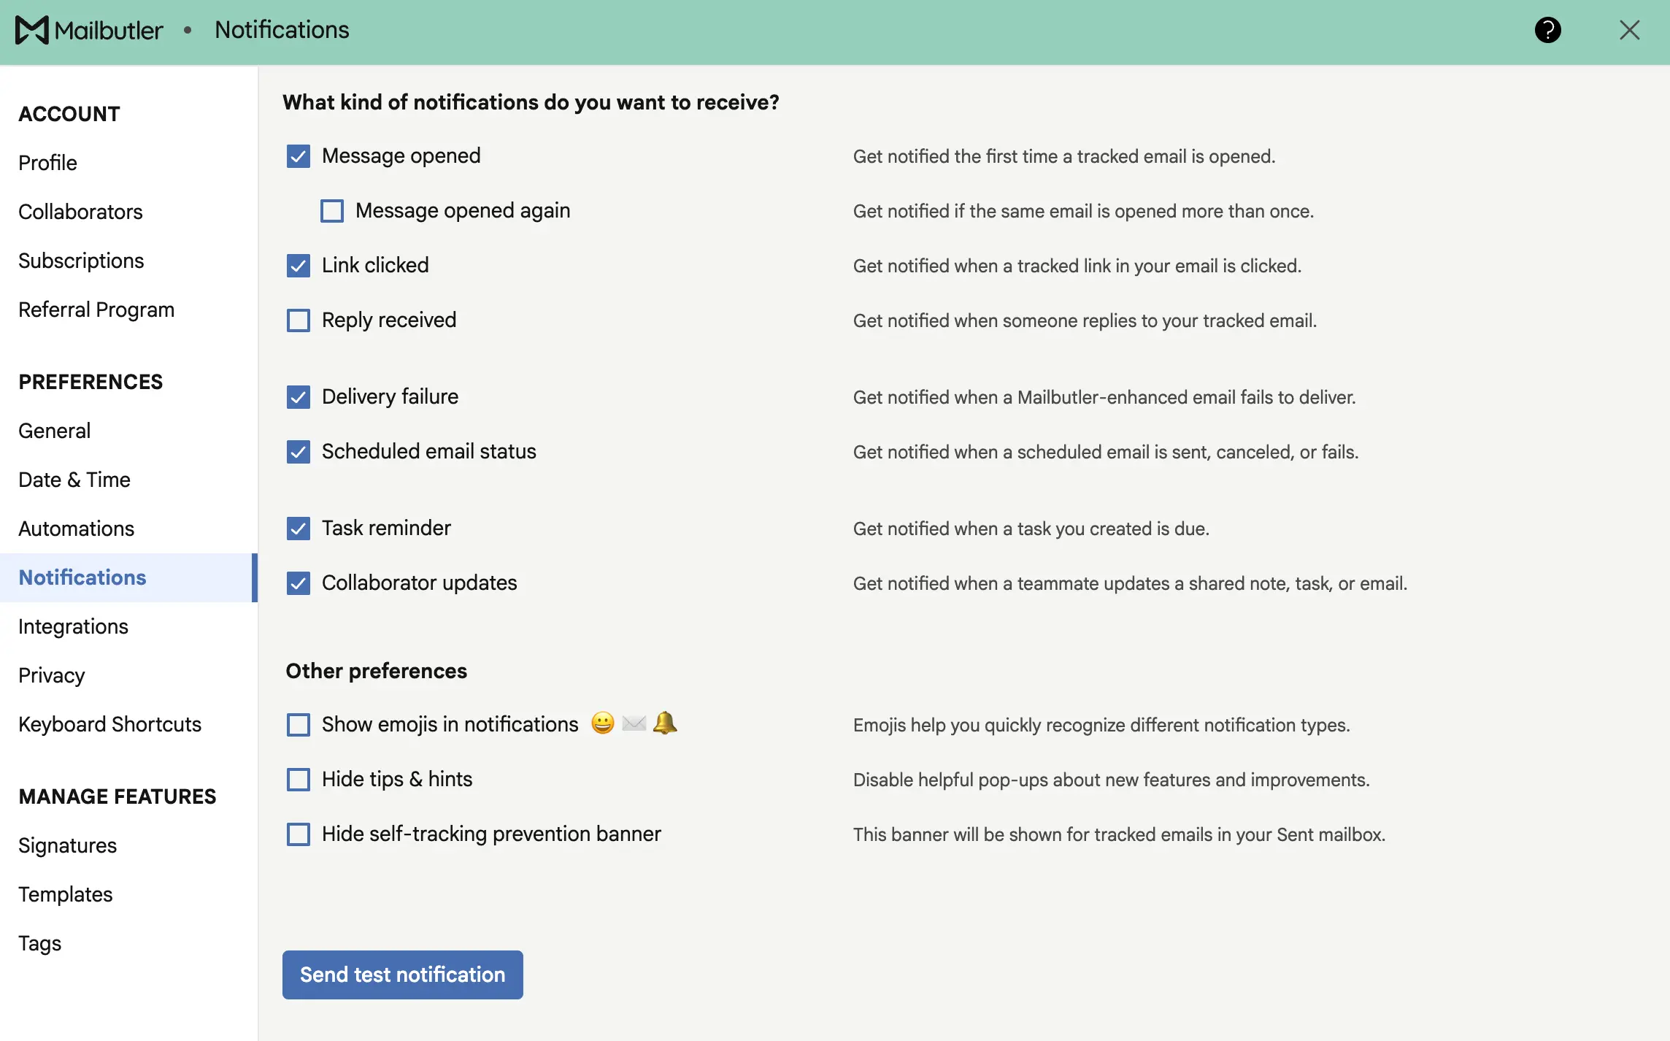Uncheck the Message opened checkbox
Viewport: 1670px width, 1041px height.
tap(299, 156)
